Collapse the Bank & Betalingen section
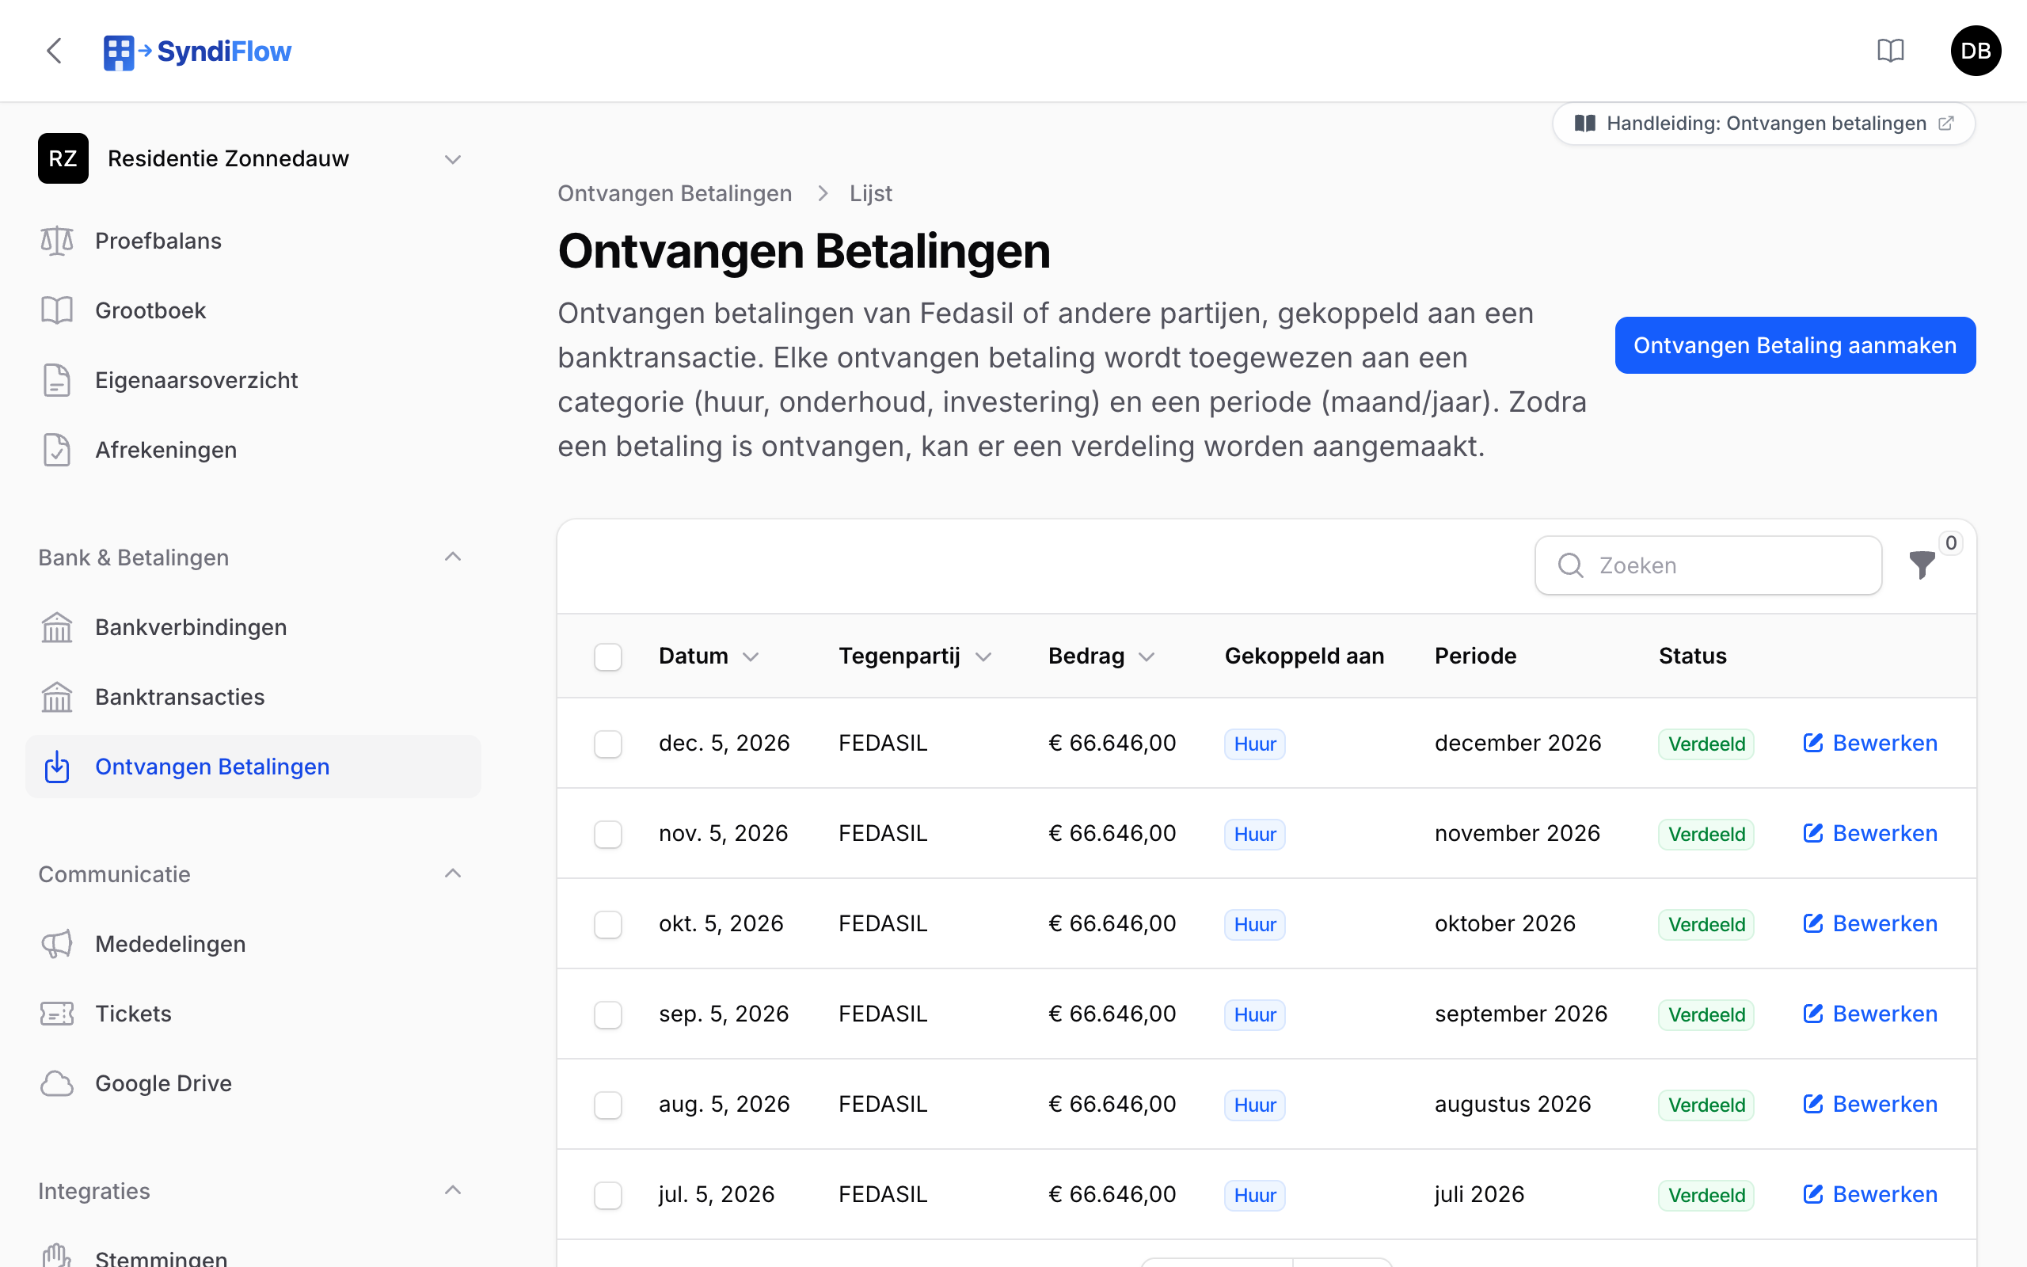Screen dimensions: 2027x1267 (452, 557)
